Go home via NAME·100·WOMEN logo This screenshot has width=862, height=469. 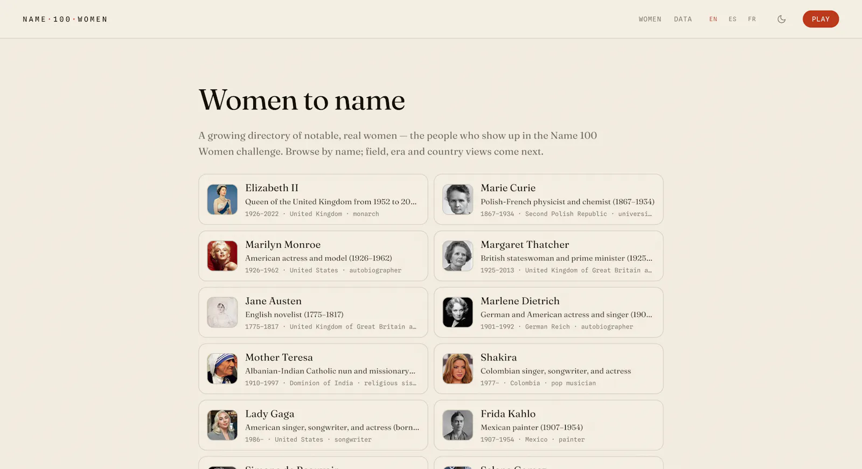[65, 19]
